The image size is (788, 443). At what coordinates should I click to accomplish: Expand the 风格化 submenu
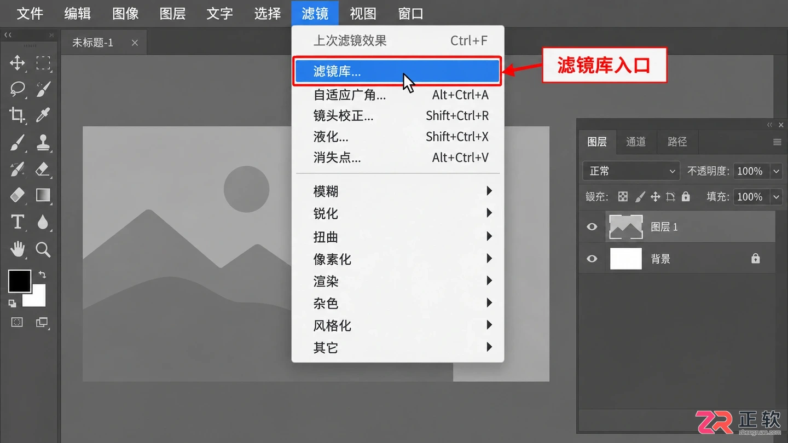pyautogui.click(x=398, y=325)
